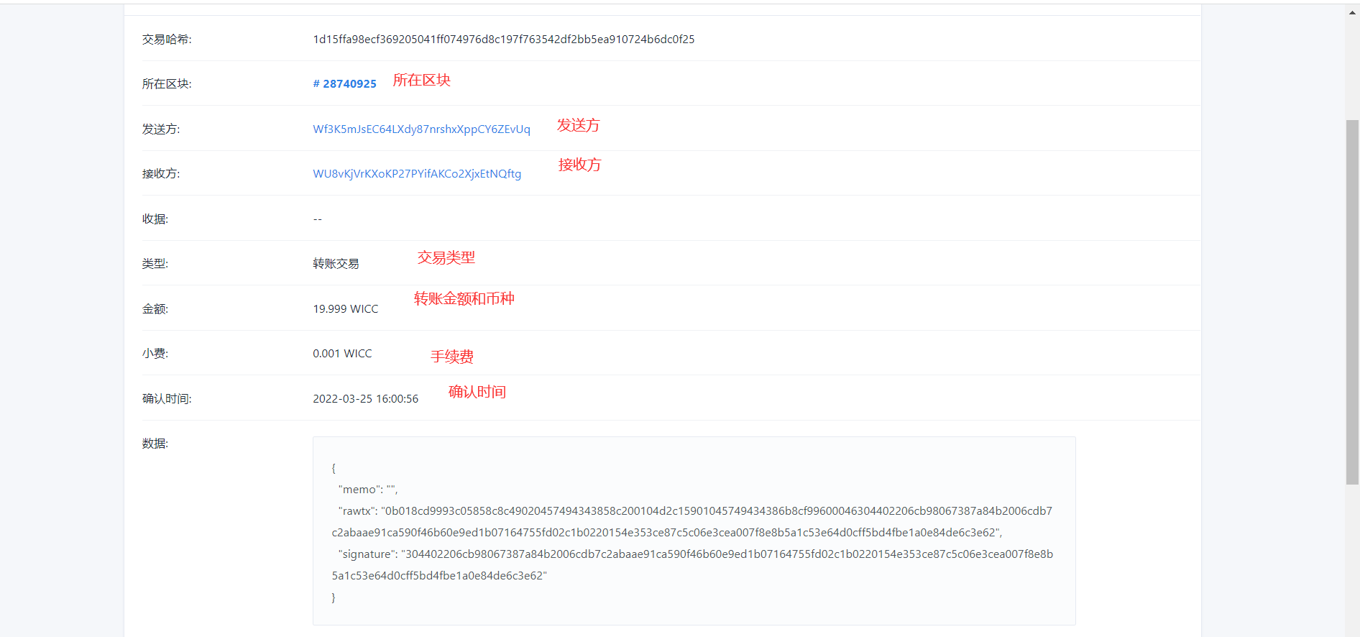This screenshot has height=637, width=1360.
Task: Click the scroll up arrow on scrollbar
Action: 1352,12
